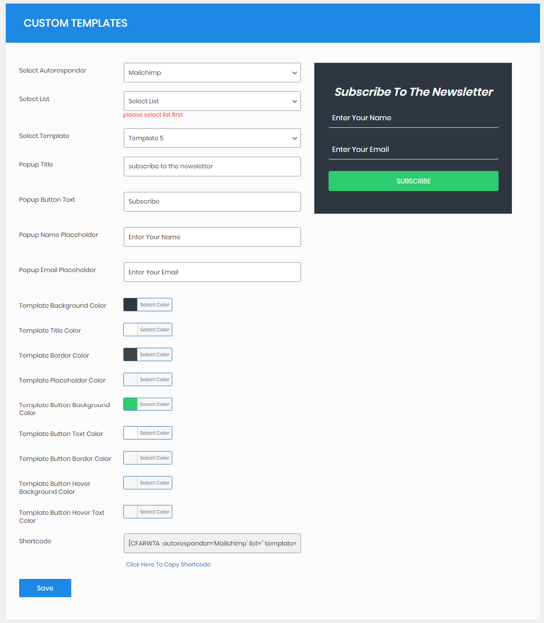Open the Select List dropdown
This screenshot has height=623, width=544.
click(x=212, y=101)
